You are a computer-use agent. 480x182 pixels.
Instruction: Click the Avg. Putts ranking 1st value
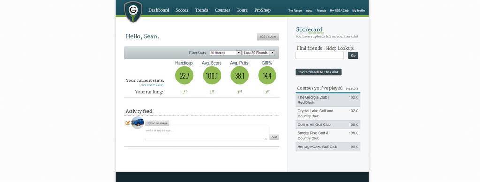[x=239, y=92]
